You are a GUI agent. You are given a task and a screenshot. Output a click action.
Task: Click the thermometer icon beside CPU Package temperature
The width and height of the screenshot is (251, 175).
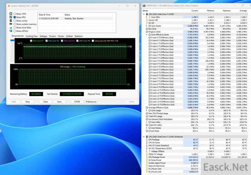[147, 140]
